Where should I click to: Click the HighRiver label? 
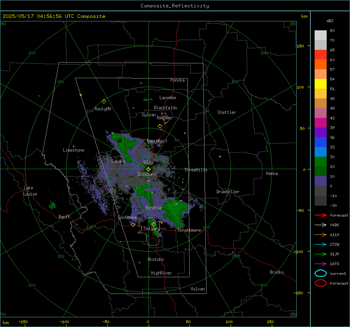pyautogui.click(x=161, y=273)
